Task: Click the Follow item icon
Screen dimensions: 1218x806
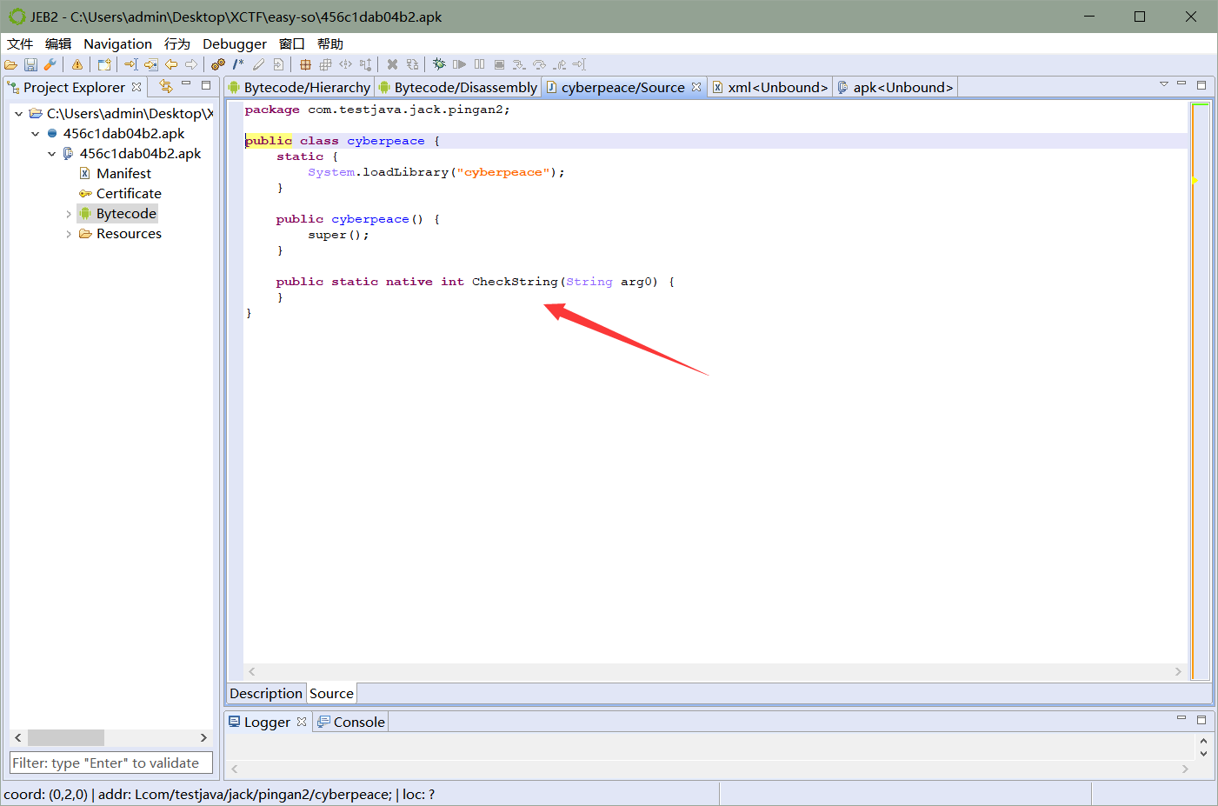Action: click(x=150, y=64)
